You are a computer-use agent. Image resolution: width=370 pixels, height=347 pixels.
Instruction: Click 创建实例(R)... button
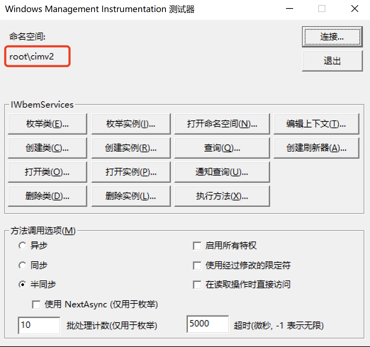pos(131,148)
